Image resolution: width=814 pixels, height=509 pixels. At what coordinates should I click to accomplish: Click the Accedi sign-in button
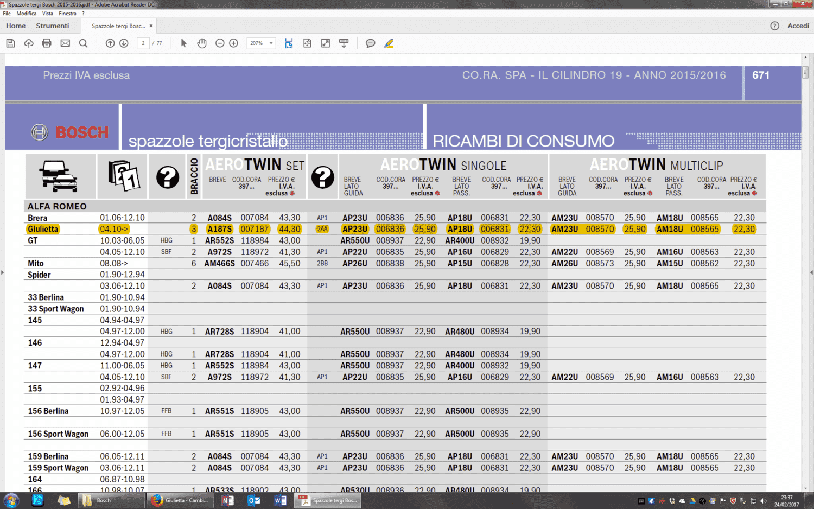click(798, 26)
